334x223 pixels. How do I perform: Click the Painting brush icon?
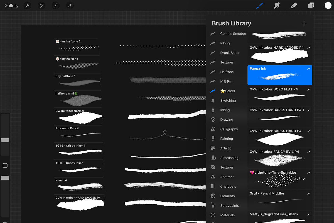click(213, 139)
